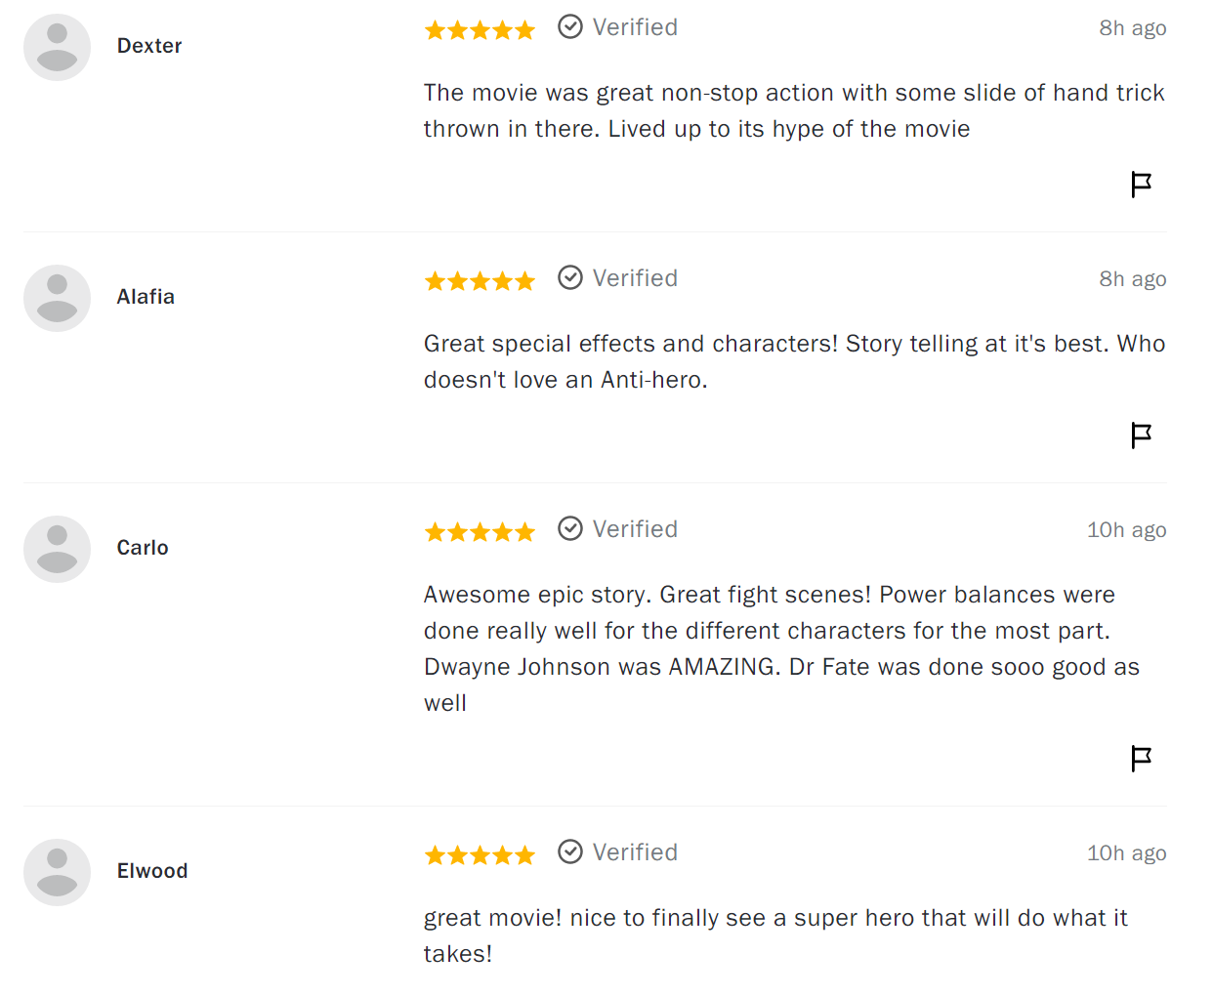Open Elwood's profile avatar

point(57,872)
